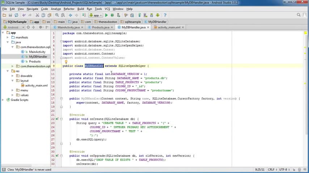Open the app run configuration dropdown

(x=96, y=15)
